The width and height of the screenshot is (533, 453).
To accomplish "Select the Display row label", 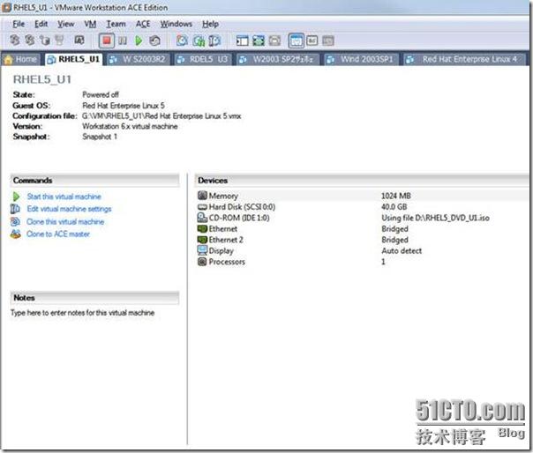I will (x=221, y=250).
